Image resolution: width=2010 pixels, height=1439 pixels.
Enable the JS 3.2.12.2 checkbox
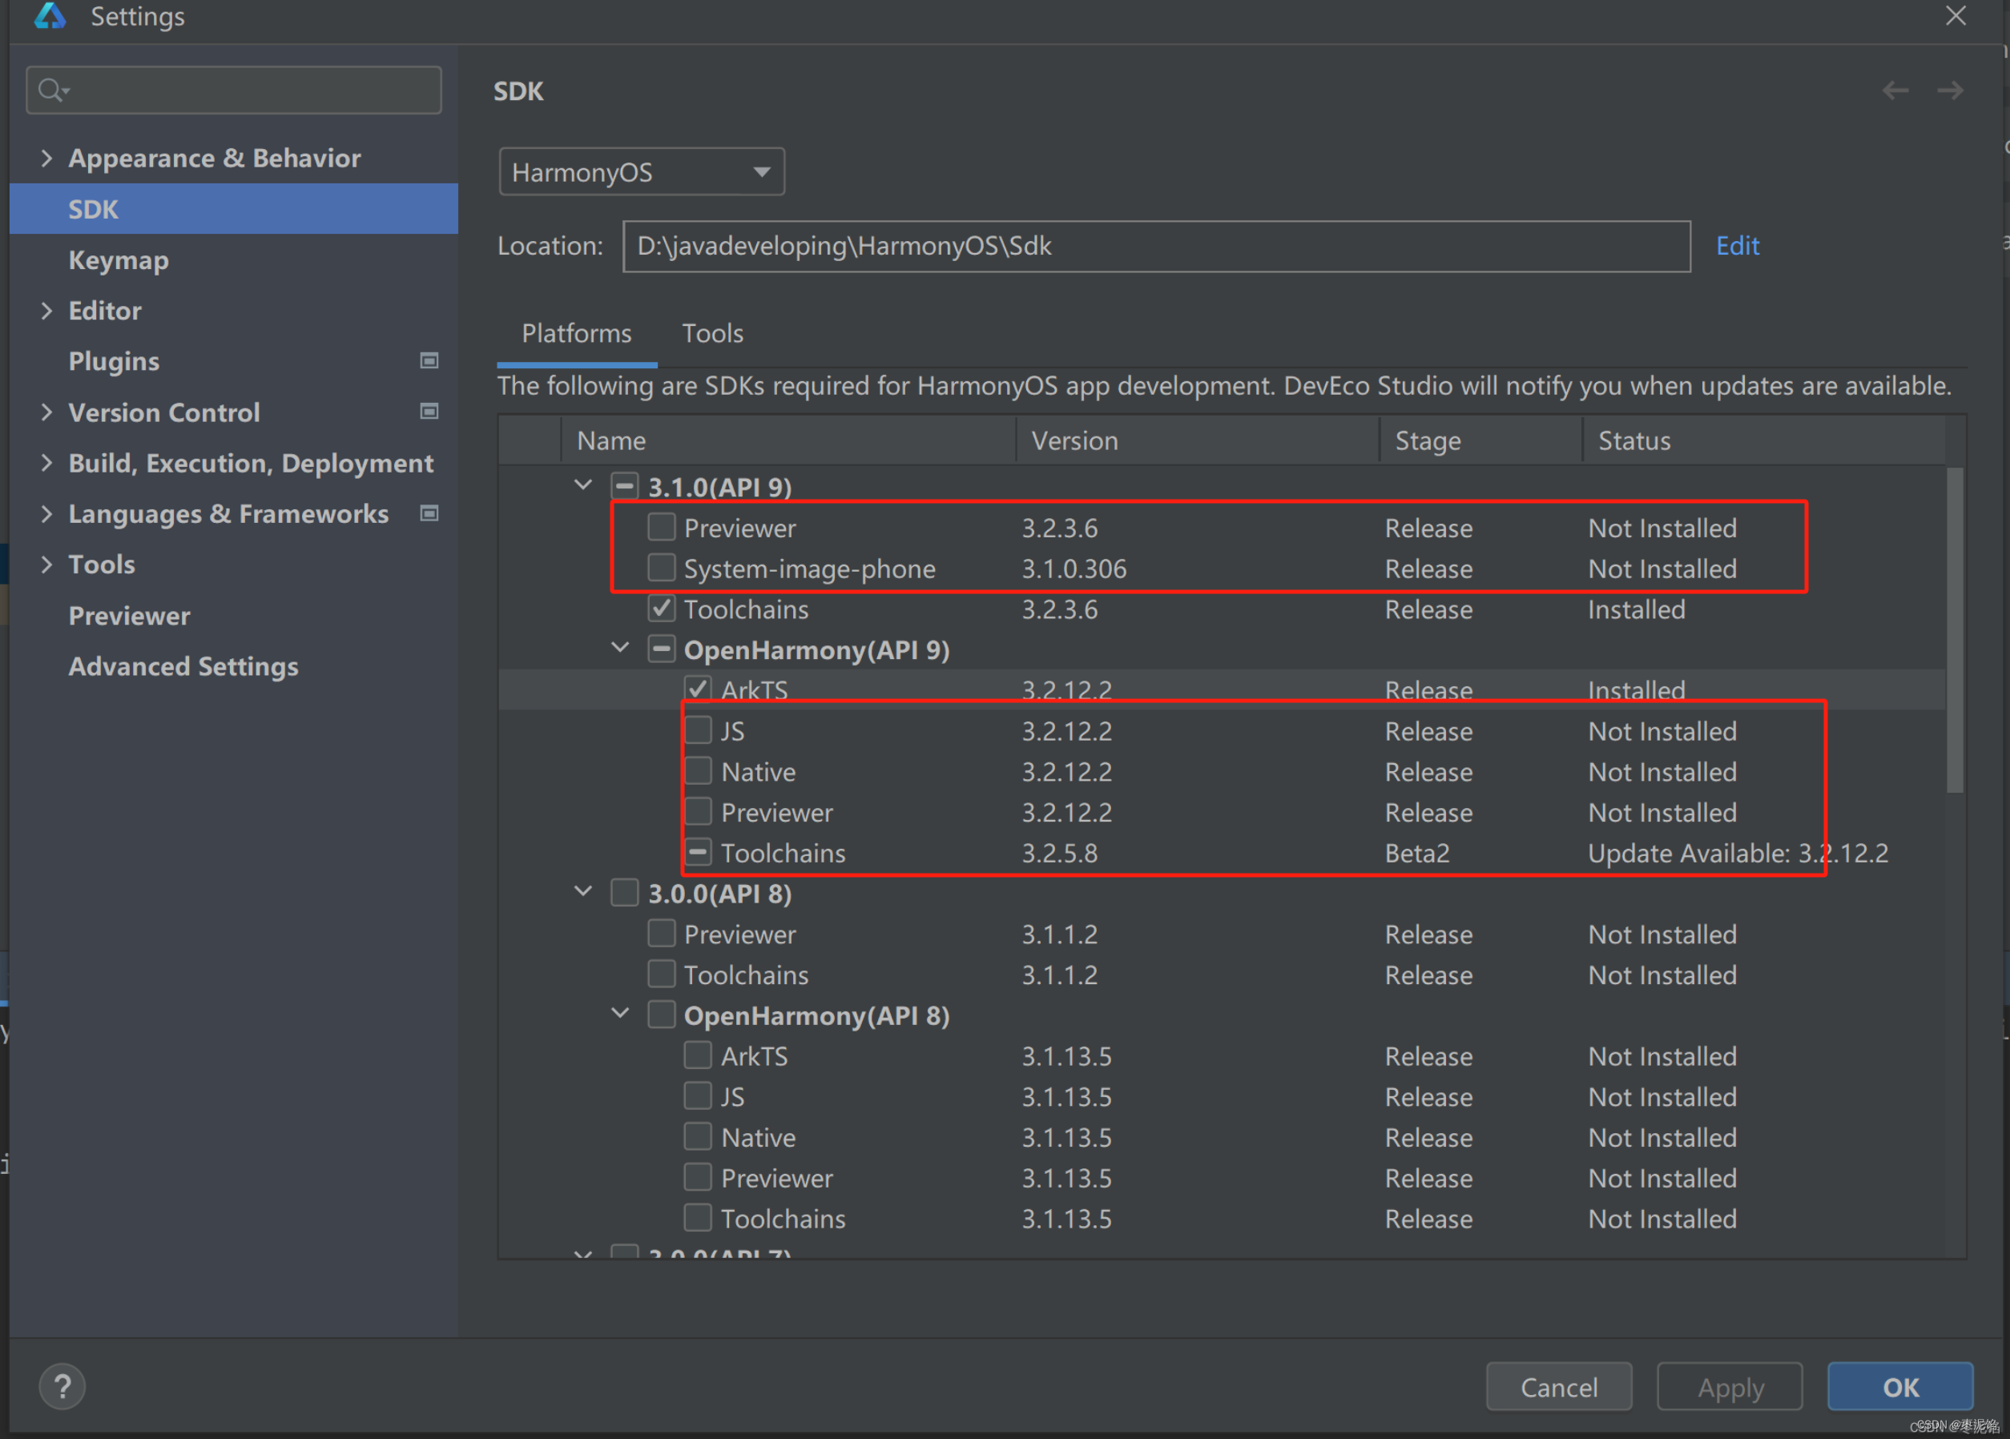coord(698,730)
